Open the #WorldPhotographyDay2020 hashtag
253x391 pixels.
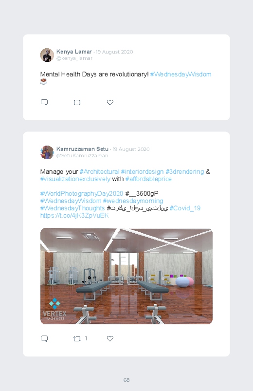pyautogui.click(x=82, y=193)
